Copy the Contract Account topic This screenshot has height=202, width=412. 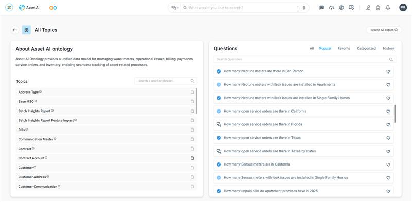pyautogui.click(x=192, y=158)
